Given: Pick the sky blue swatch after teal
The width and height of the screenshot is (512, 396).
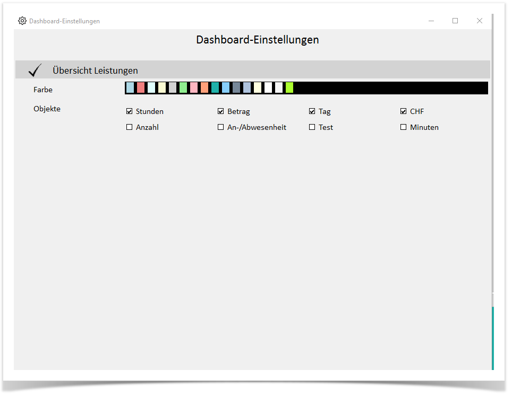Looking at the screenshot, I should click(x=226, y=87).
